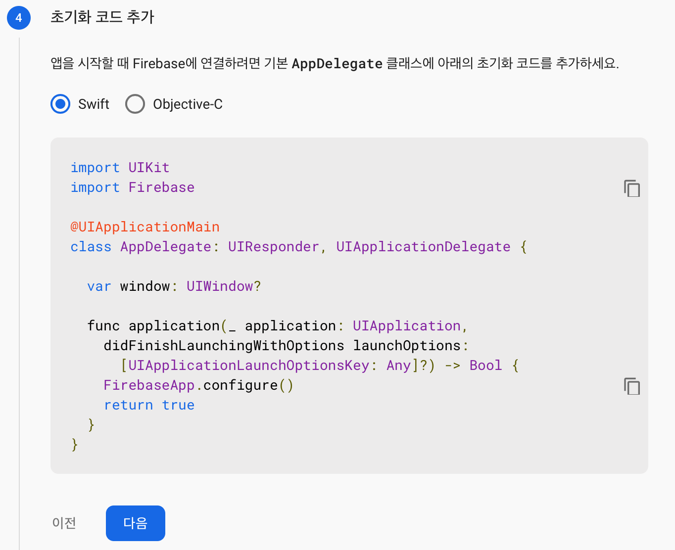Click the 'var window: UIWindow?' line
The height and width of the screenshot is (550, 675).
click(x=174, y=286)
